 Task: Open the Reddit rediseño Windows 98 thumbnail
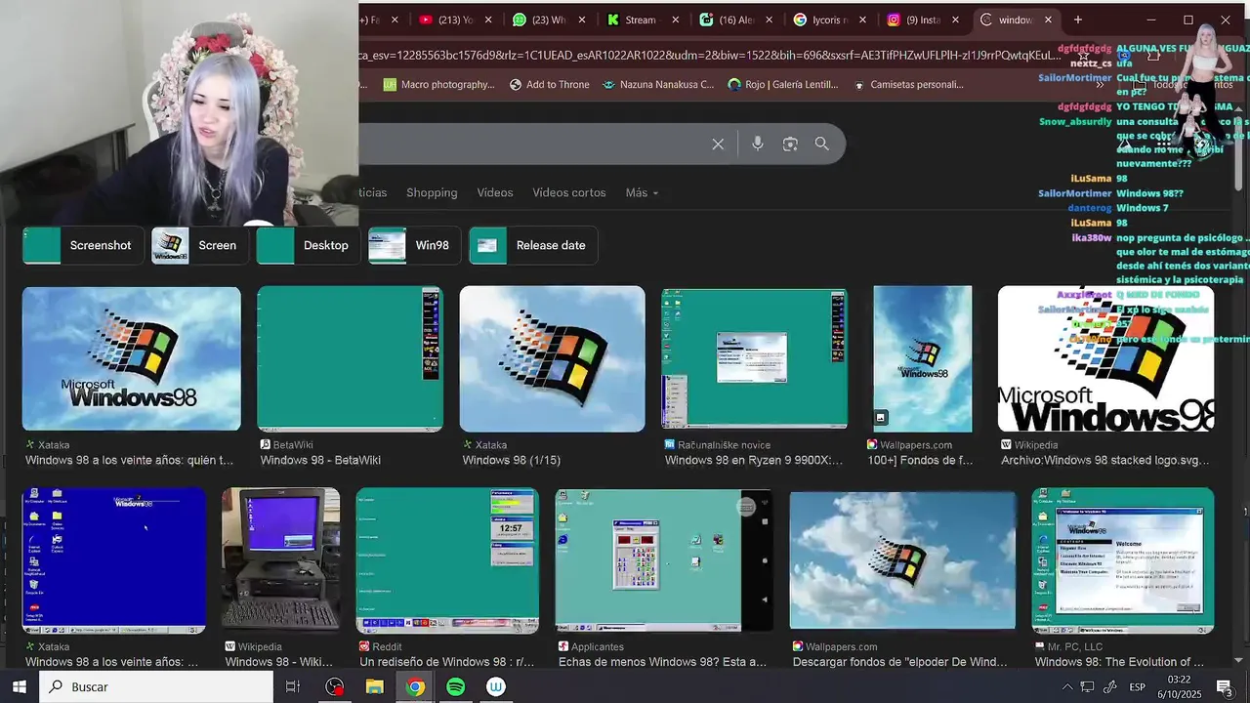447,560
